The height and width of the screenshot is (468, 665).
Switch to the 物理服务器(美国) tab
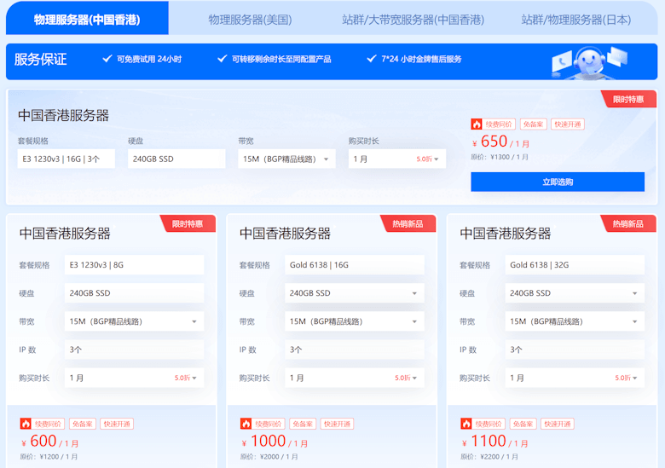(250, 19)
